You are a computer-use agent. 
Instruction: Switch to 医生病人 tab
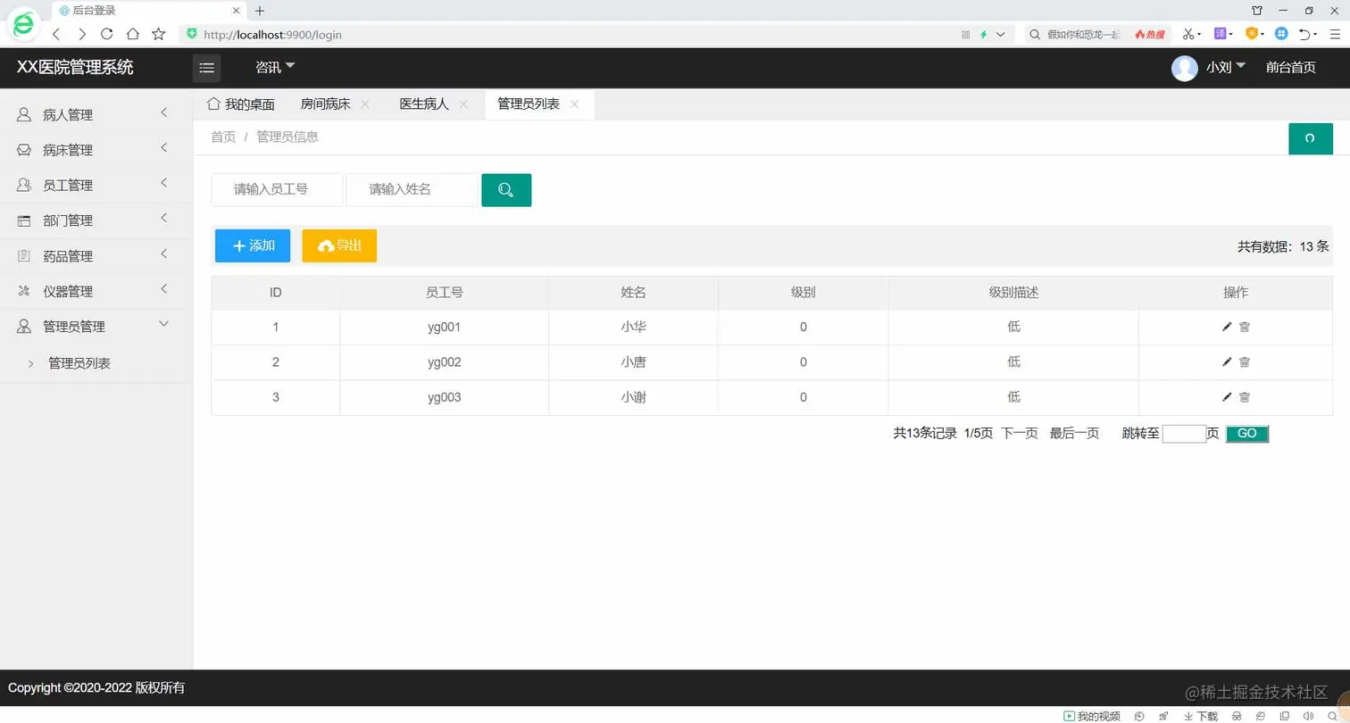point(424,104)
